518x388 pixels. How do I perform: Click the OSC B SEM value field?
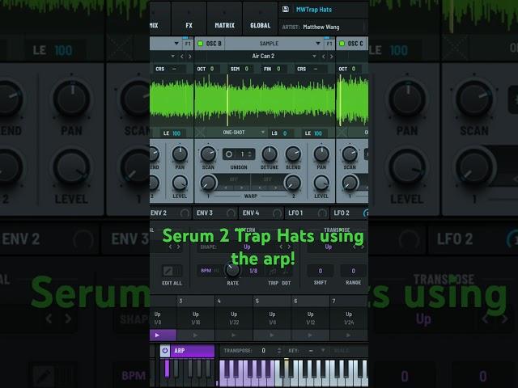(x=246, y=69)
